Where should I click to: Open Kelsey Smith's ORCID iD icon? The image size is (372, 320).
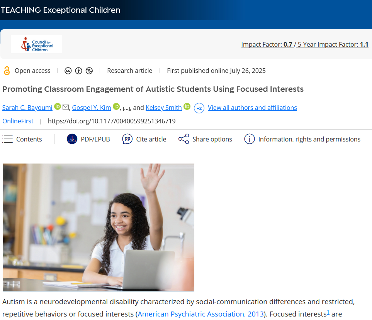coord(187,106)
